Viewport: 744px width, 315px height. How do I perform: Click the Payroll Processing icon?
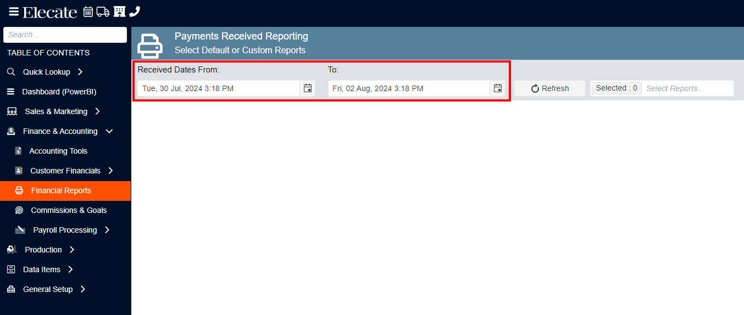(20, 230)
